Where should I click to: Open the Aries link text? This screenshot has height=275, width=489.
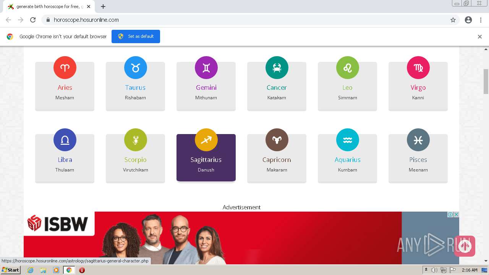(x=65, y=87)
